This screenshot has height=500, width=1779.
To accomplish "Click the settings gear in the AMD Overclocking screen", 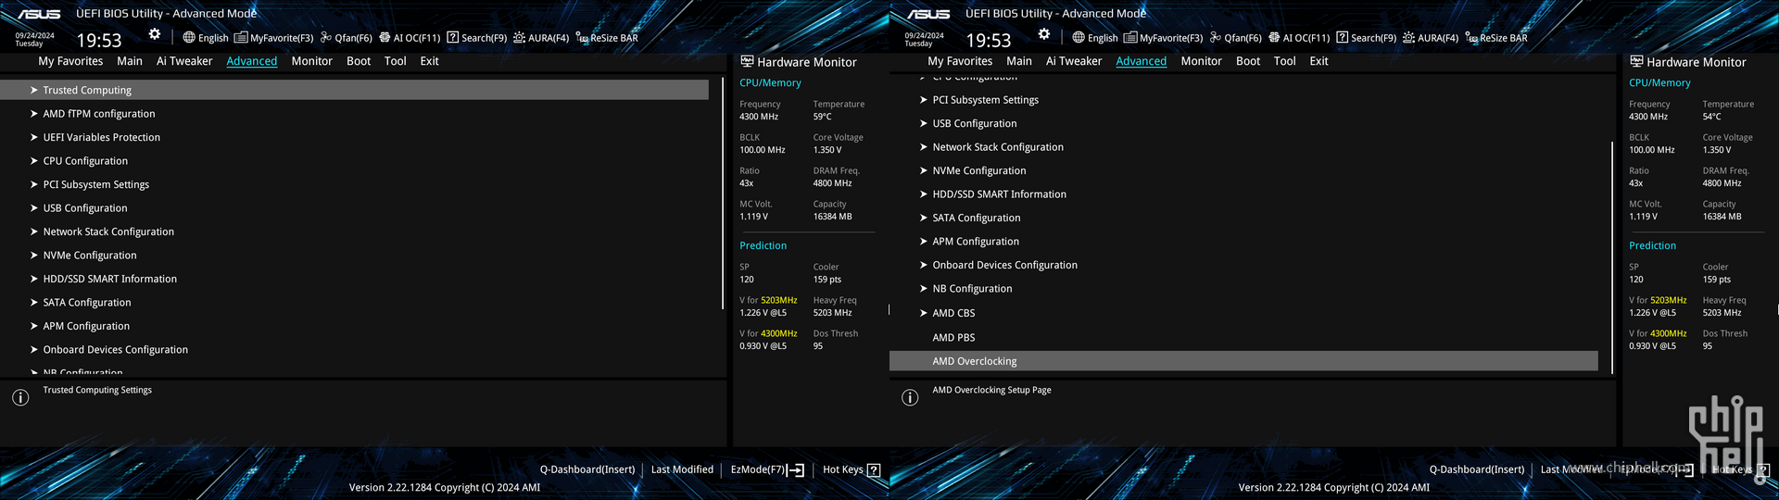I will click(x=1044, y=34).
